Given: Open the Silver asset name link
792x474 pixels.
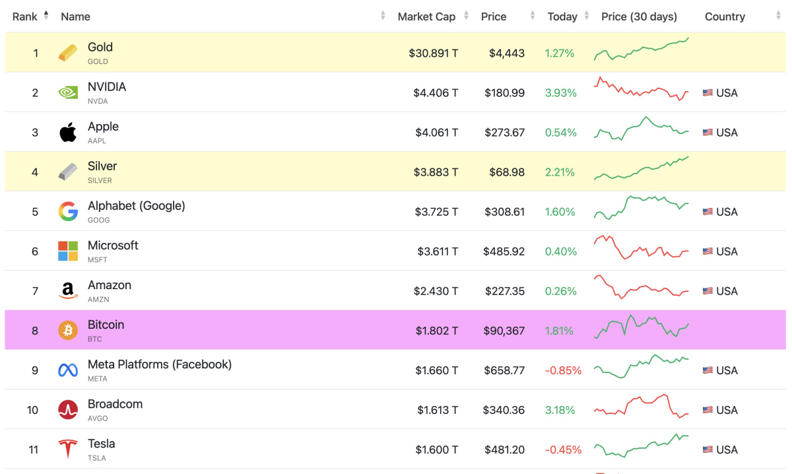Looking at the screenshot, I should 102,166.
